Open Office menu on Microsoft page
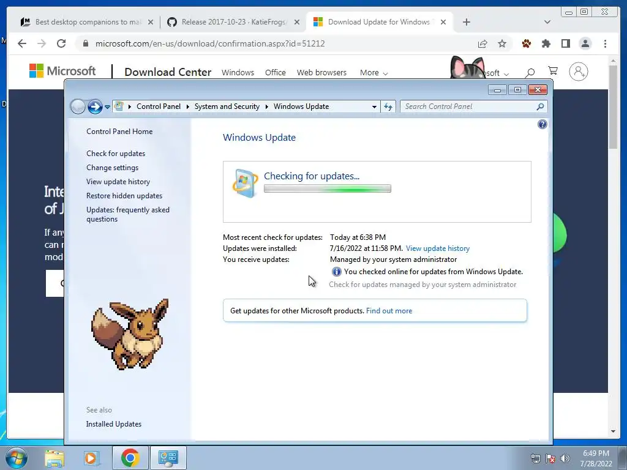This screenshot has height=470, width=627. [x=275, y=73]
